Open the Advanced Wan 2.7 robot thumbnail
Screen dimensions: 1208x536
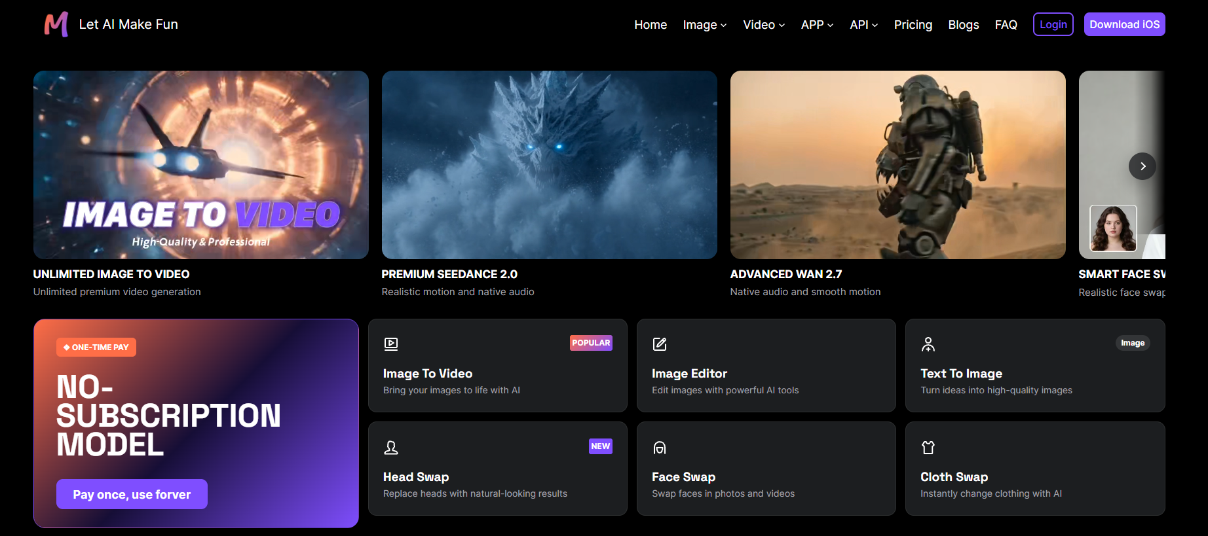coord(898,165)
